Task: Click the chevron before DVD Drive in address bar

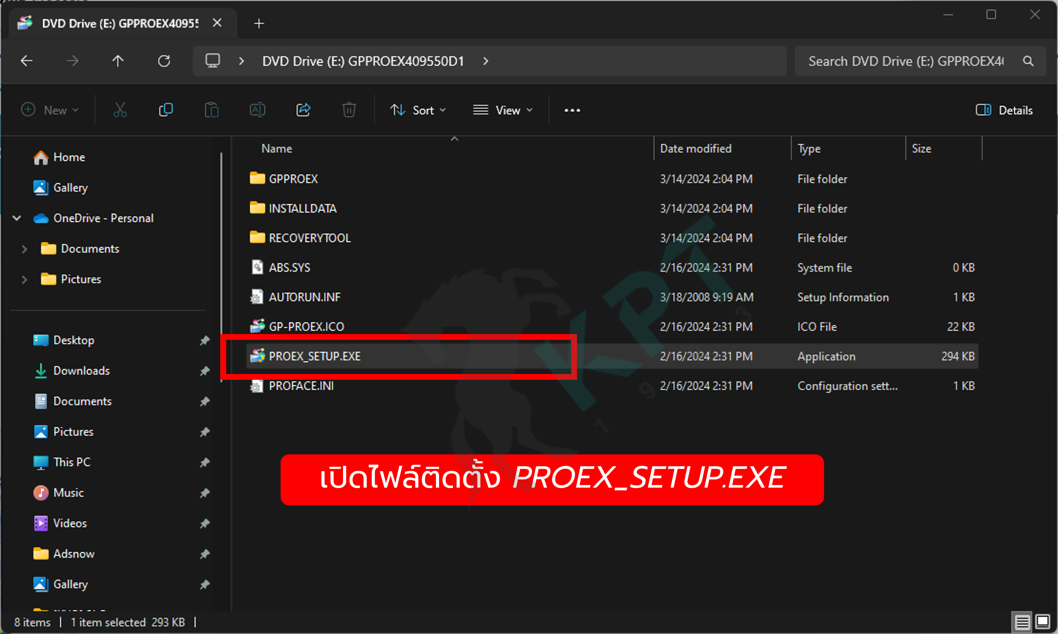Action: (242, 61)
